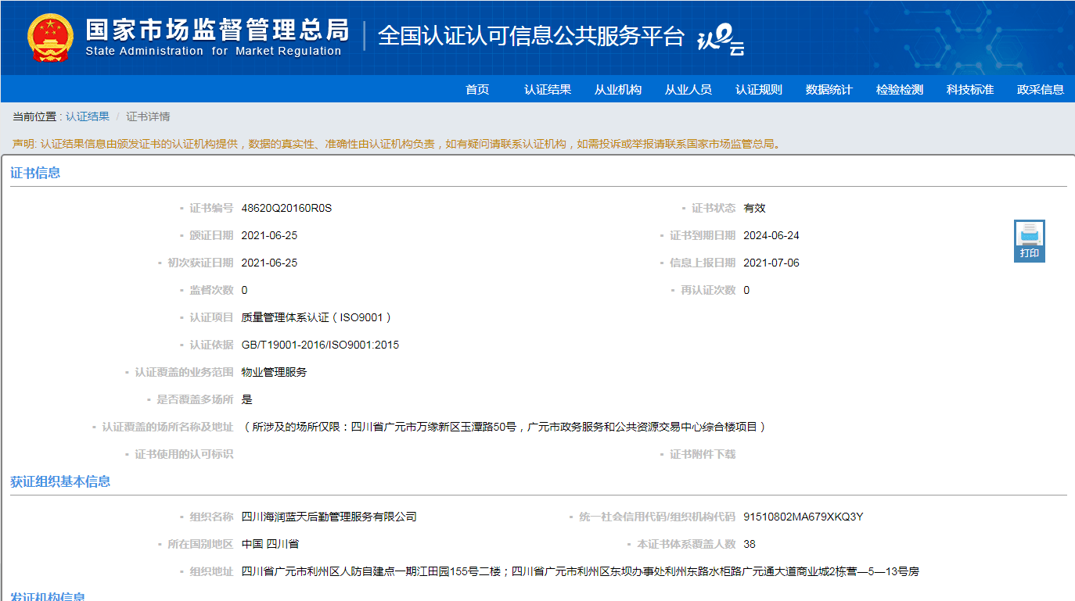Click the credit code 91510802MA679XKQ3Y
The image size is (1075, 601).
pos(803,517)
